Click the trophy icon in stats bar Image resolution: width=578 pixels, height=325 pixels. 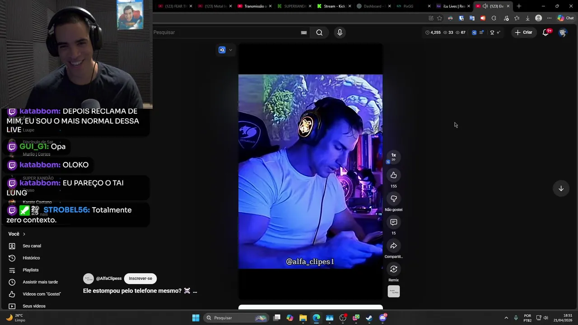coord(492,32)
